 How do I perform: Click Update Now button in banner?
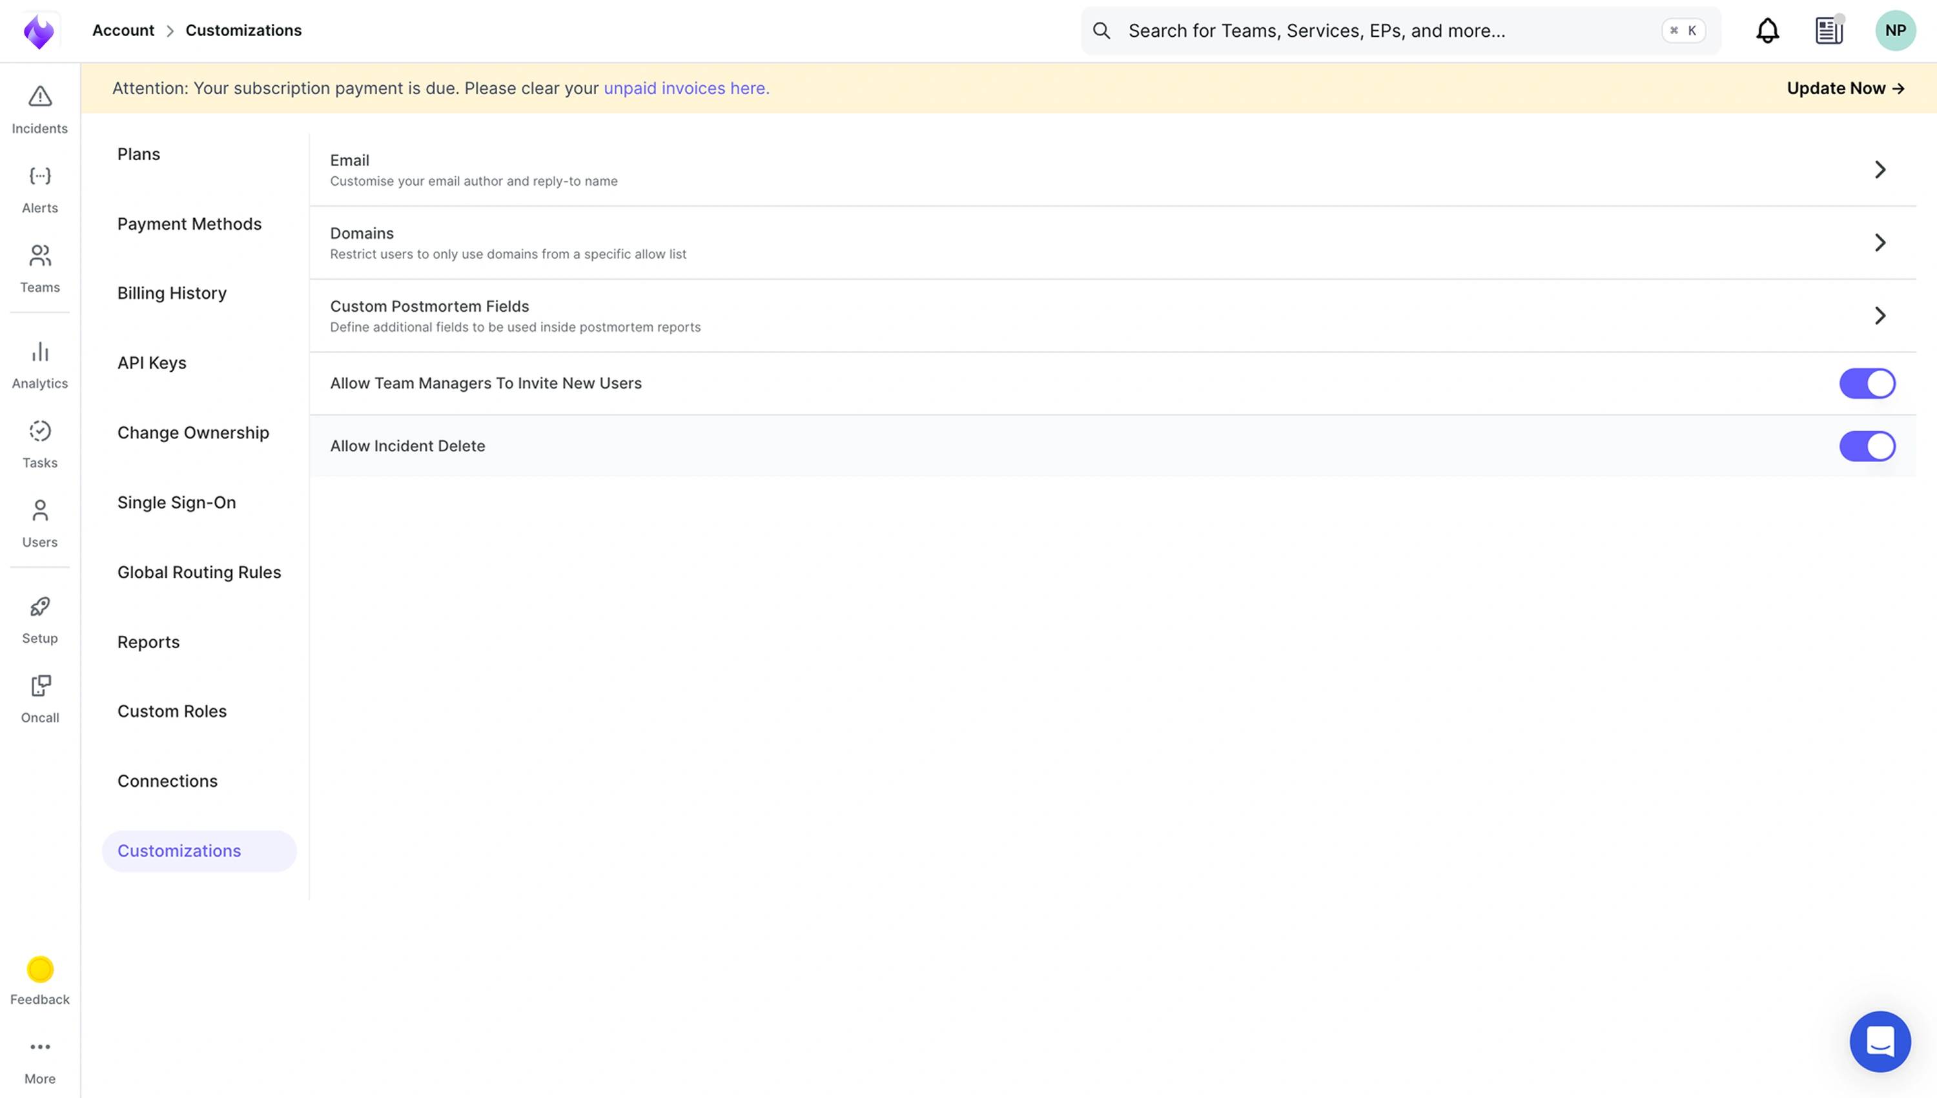coord(1845,88)
